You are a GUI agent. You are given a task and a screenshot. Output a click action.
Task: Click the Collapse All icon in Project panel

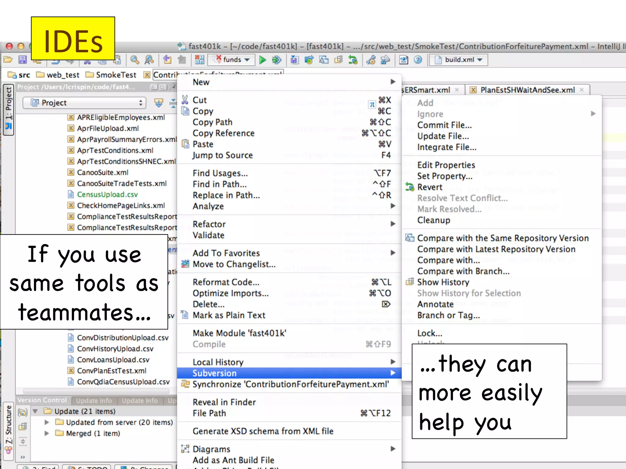173,103
